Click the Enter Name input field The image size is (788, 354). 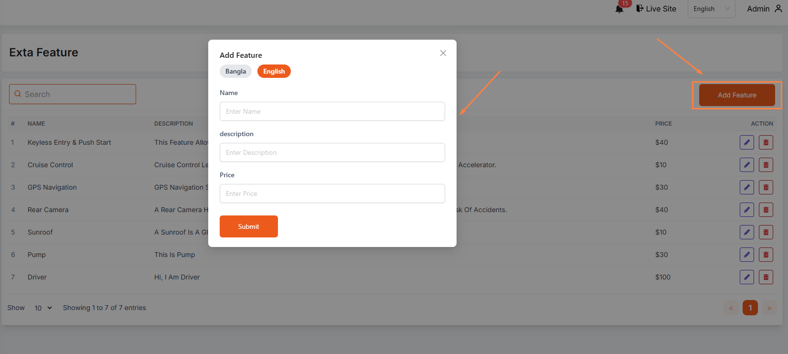(x=332, y=111)
